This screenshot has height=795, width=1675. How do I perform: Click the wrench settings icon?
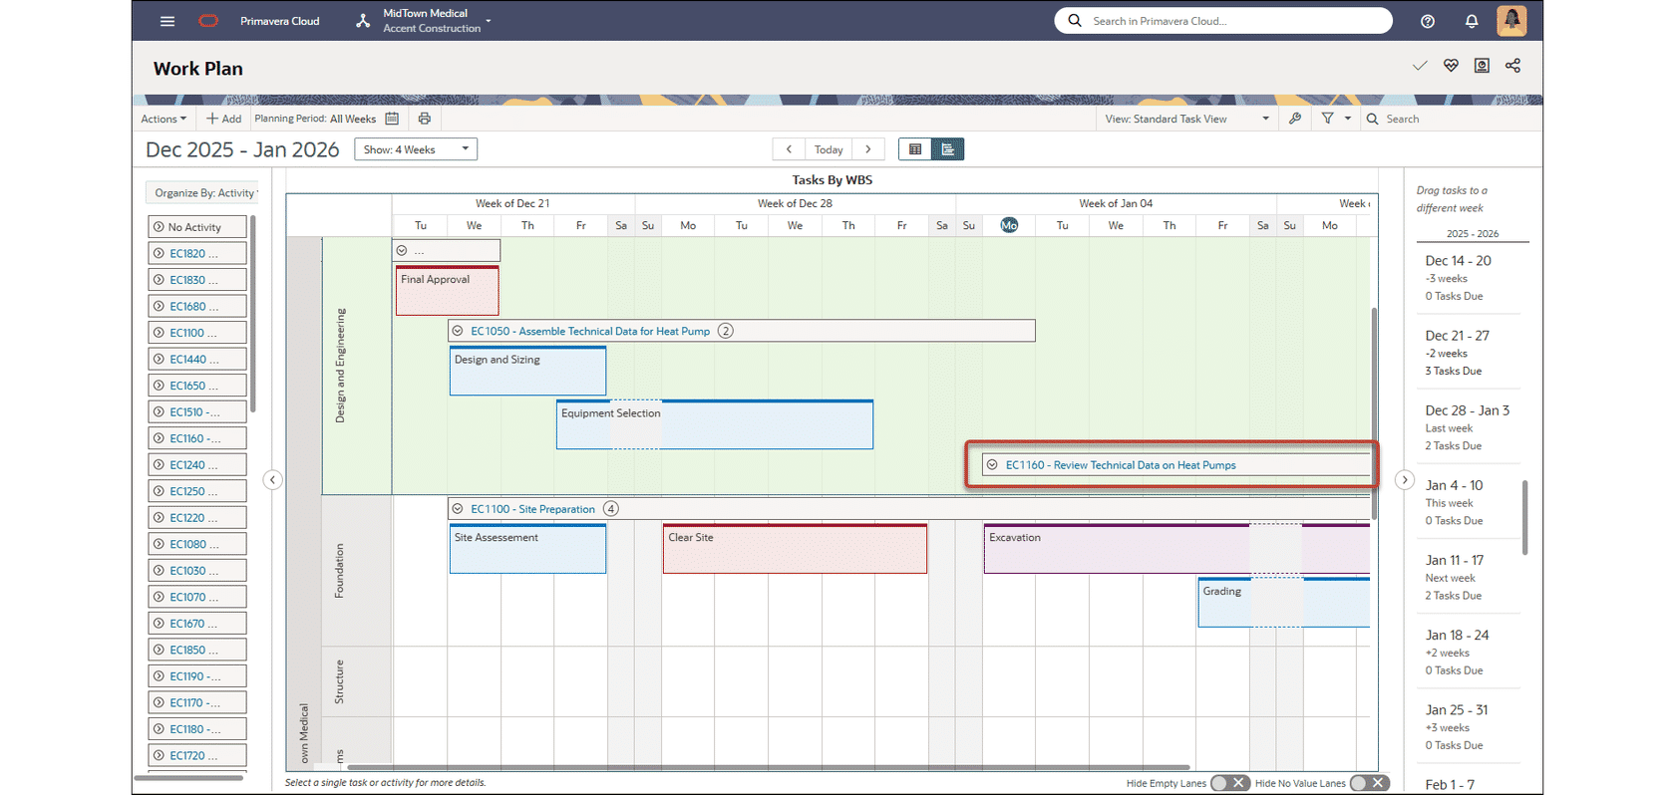click(x=1294, y=119)
